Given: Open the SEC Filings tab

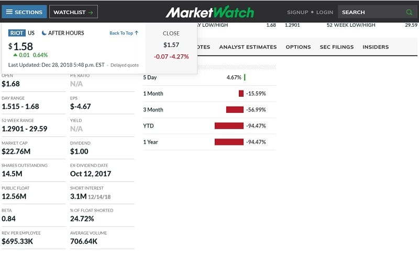Looking at the screenshot, I should (x=337, y=47).
